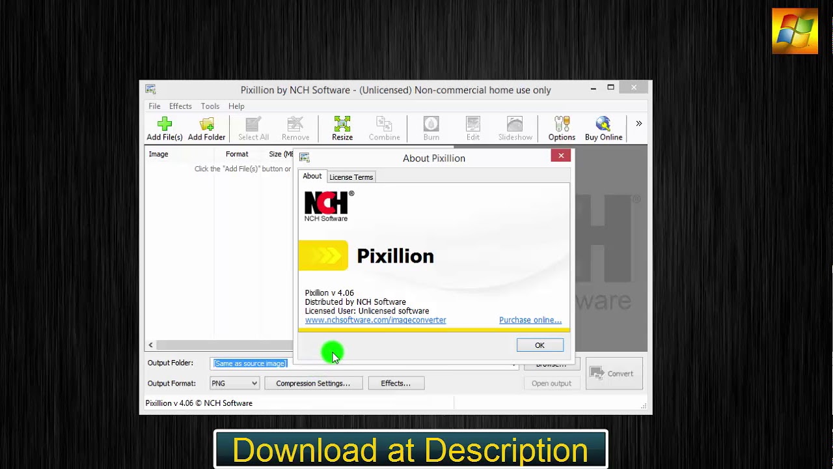Click the Distributed by NCH Software text

(x=355, y=302)
